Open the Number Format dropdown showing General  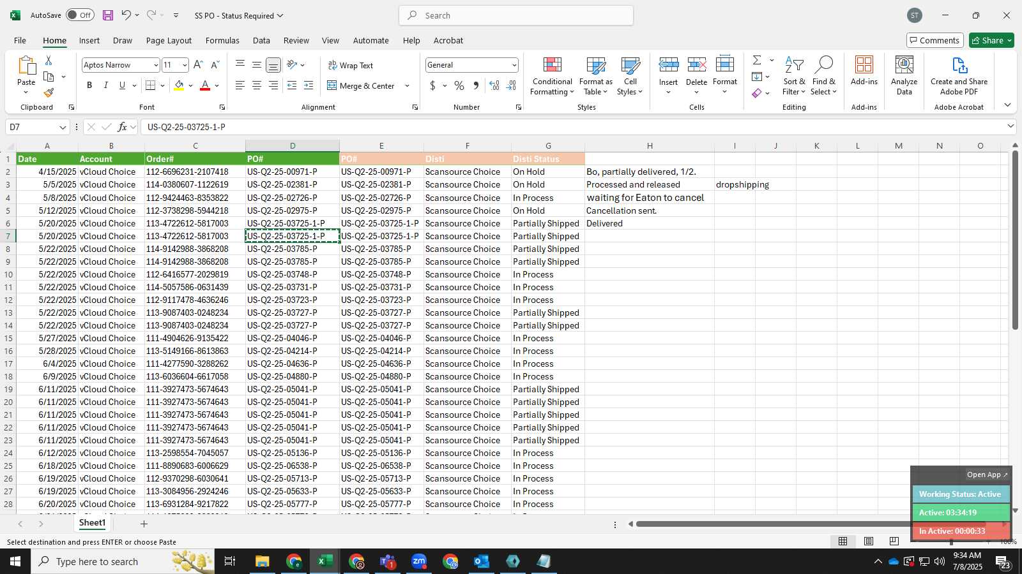(x=514, y=65)
